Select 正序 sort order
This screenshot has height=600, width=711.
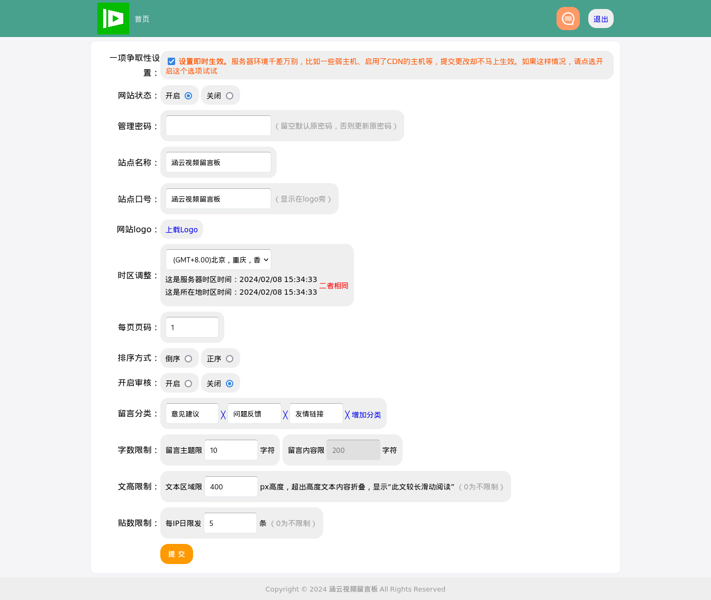(230, 359)
